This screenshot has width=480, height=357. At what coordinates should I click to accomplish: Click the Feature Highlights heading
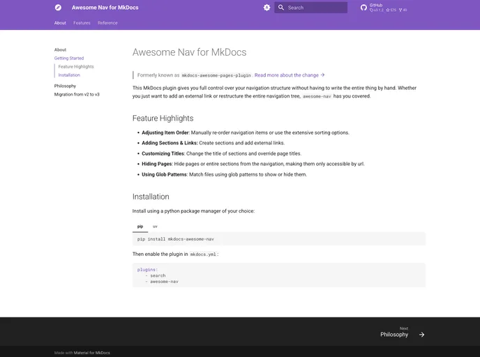coord(163,118)
